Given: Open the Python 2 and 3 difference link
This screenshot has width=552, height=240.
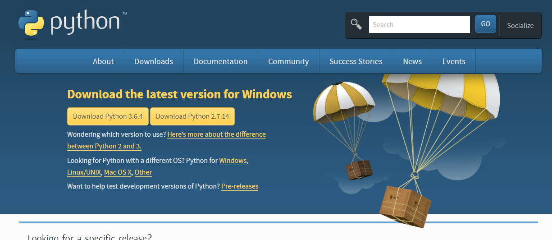Looking at the screenshot, I should [x=216, y=134].
